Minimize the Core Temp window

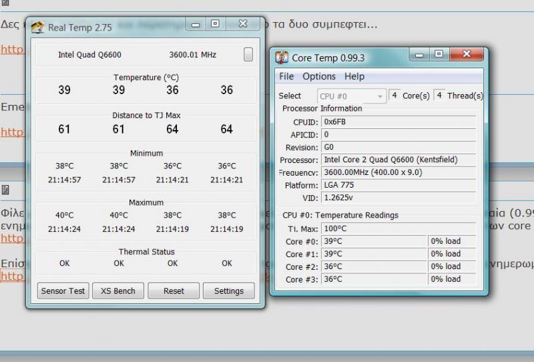(419, 55)
